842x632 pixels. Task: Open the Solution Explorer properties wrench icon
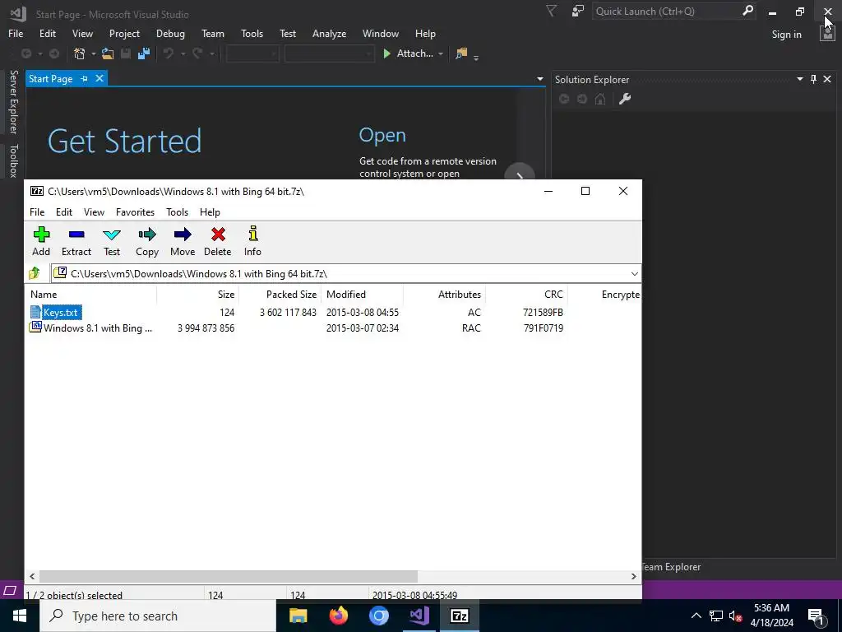coord(625,99)
